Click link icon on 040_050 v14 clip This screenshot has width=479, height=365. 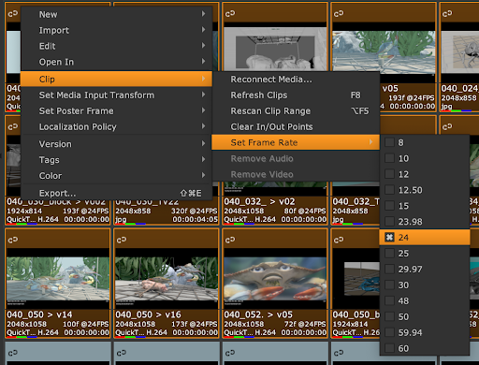pyautogui.click(x=13, y=240)
